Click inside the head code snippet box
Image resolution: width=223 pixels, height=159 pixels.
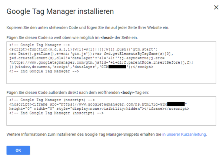[111, 63]
